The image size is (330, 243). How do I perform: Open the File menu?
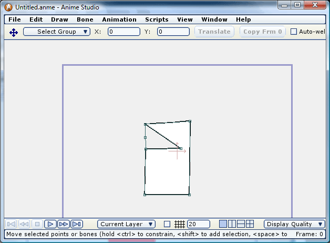point(15,19)
